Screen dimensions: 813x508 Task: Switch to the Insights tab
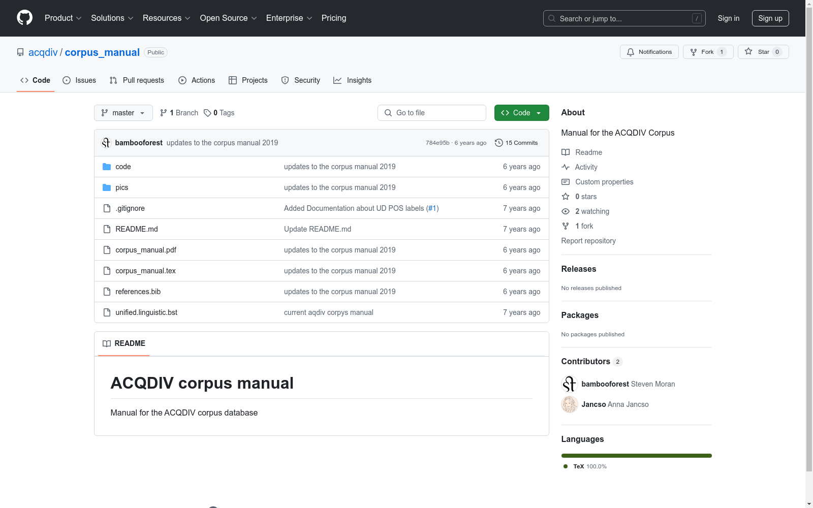pos(352,80)
